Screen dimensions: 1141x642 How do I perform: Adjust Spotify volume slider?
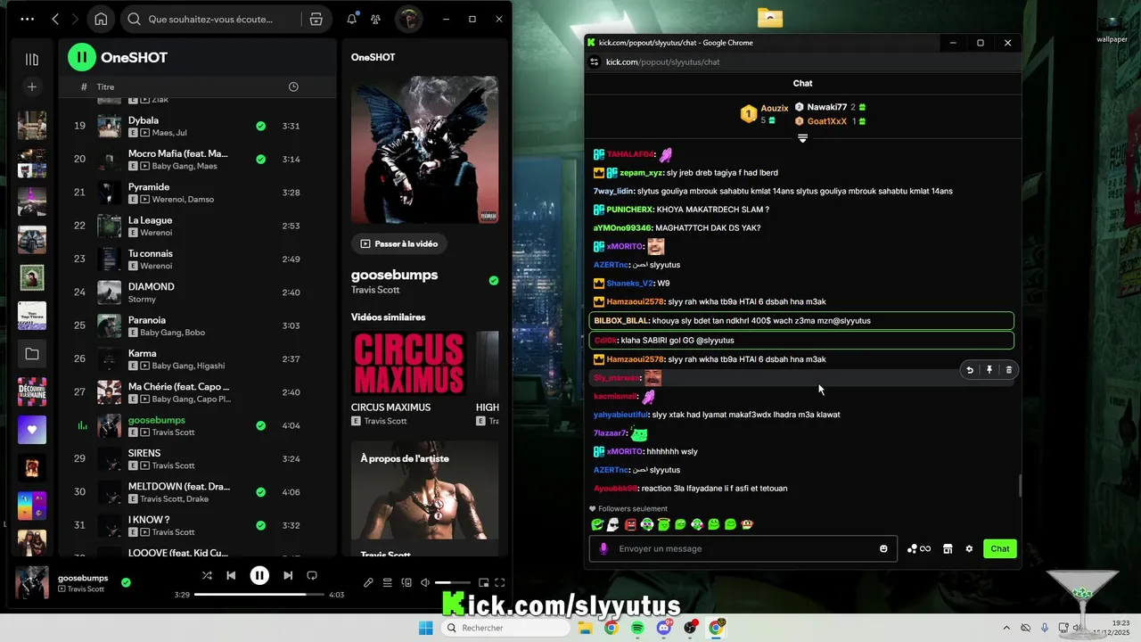(453, 582)
